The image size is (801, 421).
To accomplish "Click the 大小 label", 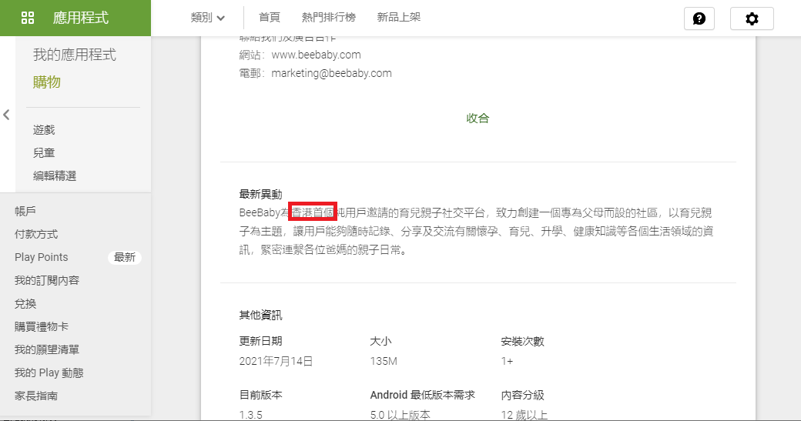I will (380, 342).
